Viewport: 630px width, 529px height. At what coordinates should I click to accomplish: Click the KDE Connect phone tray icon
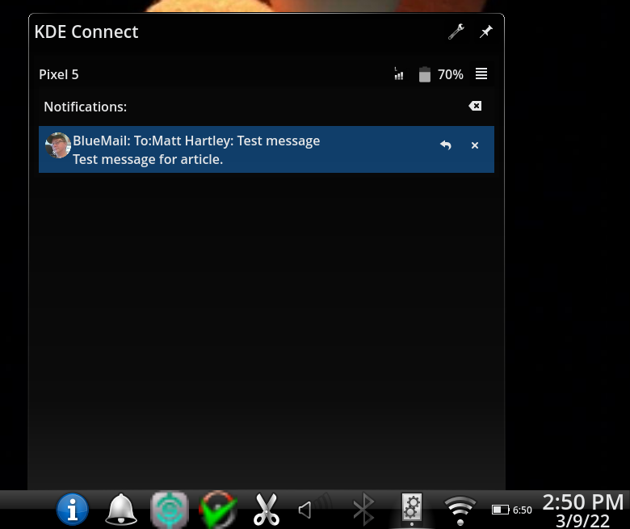point(412,509)
